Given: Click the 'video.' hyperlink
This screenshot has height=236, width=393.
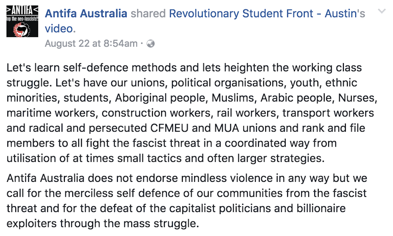Looking at the screenshot, I should click(60, 28).
